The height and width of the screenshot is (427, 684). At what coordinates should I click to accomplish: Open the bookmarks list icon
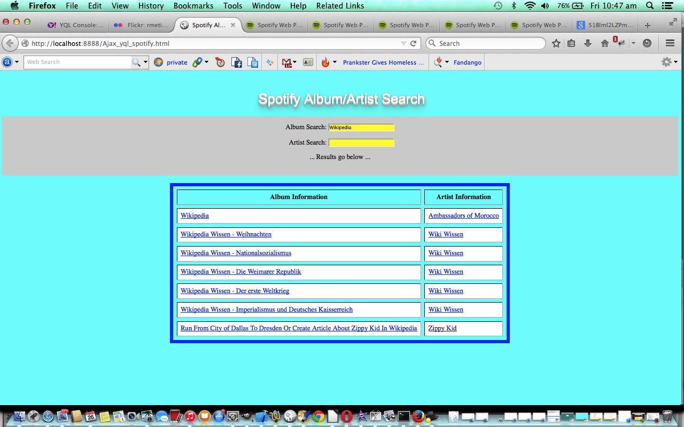pyautogui.click(x=571, y=43)
